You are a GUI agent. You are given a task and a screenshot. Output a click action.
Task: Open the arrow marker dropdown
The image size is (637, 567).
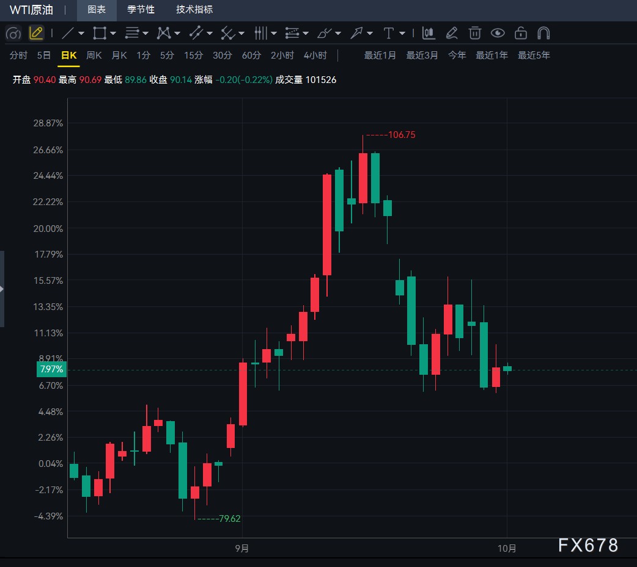coord(370,33)
